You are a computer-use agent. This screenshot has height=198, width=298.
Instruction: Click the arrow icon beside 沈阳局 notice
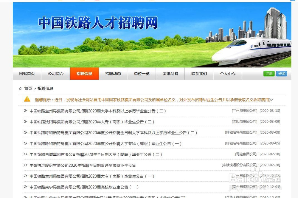tap(25, 121)
